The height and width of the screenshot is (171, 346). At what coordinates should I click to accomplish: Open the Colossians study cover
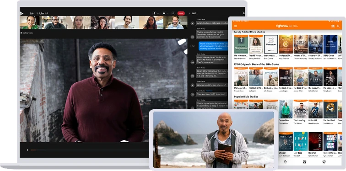pos(286,77)
